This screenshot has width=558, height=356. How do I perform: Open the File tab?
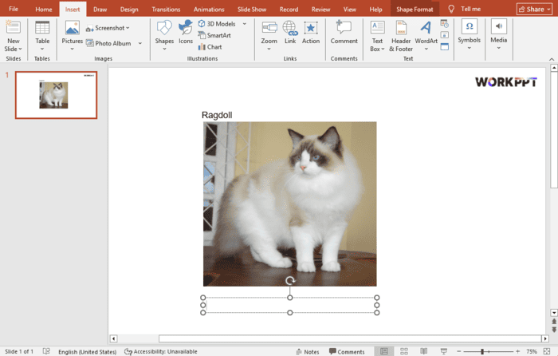(x=14, y=9)
